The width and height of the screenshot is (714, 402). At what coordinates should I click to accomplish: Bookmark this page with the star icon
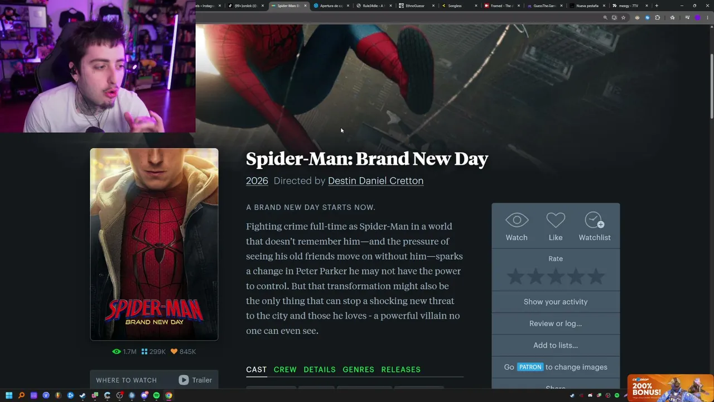tap(624, 17)
